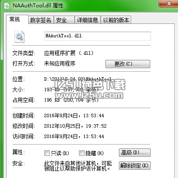Click the 解除锁定(K) button
Viewport: 178px width, 178px height.
(x=135, y=165)
